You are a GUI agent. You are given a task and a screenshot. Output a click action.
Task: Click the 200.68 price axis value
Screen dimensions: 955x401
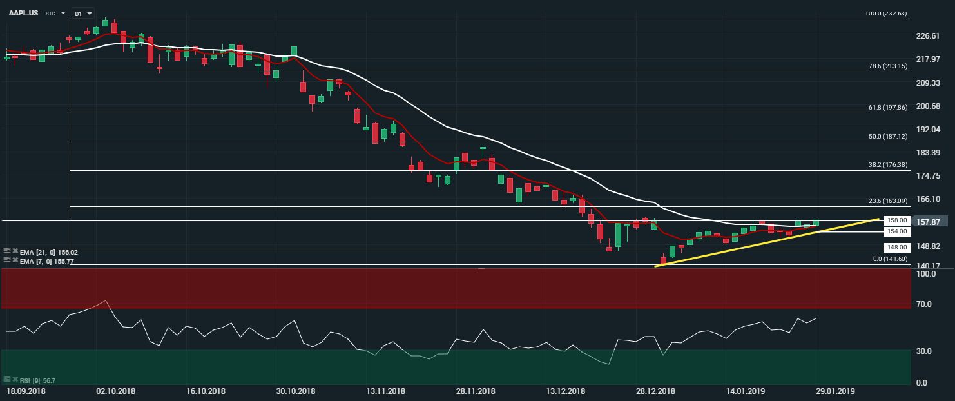928,106
